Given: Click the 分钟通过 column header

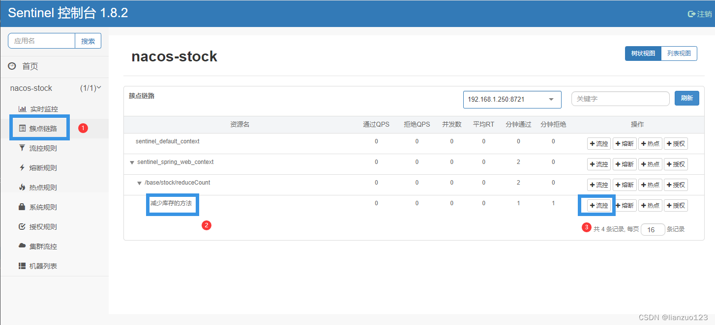Looking at the screenshot, I should click(518, 125).
